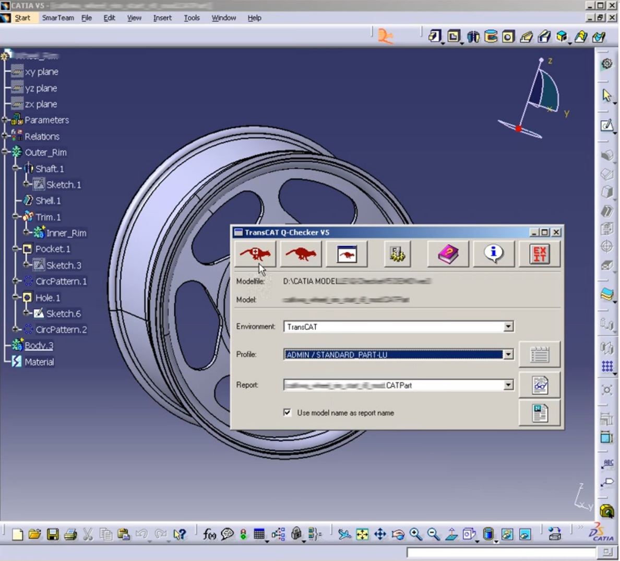Open the Tools menu
This screenshot has width=620, height=561.
[x=192, y=18]
